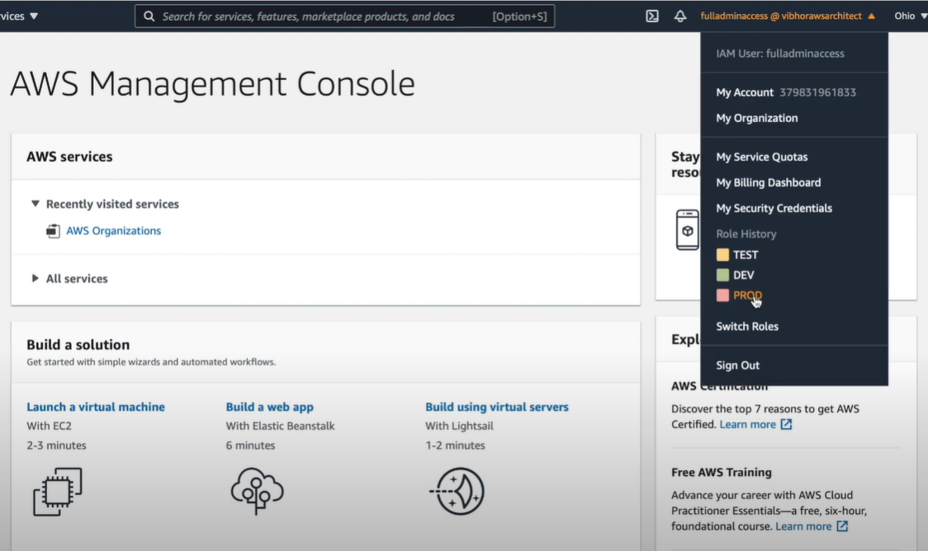Click Learn more under Free AWS Training

[803, 526]
